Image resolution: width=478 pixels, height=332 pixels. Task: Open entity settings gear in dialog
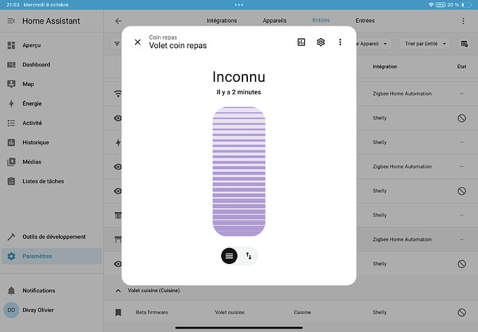(321, 42)
